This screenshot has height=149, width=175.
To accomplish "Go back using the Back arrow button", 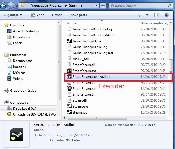I will pyautogui.click(x=3, y=5).
